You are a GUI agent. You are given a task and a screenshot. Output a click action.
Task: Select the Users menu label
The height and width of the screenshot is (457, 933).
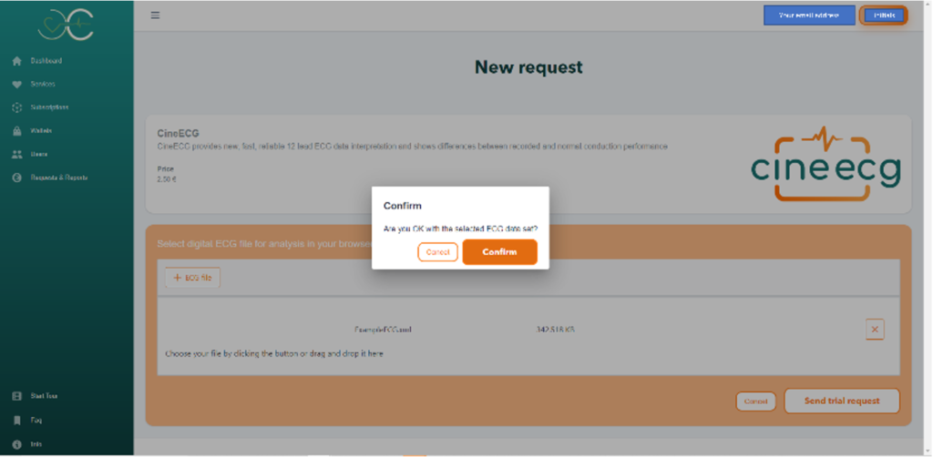tap(38, 154)
